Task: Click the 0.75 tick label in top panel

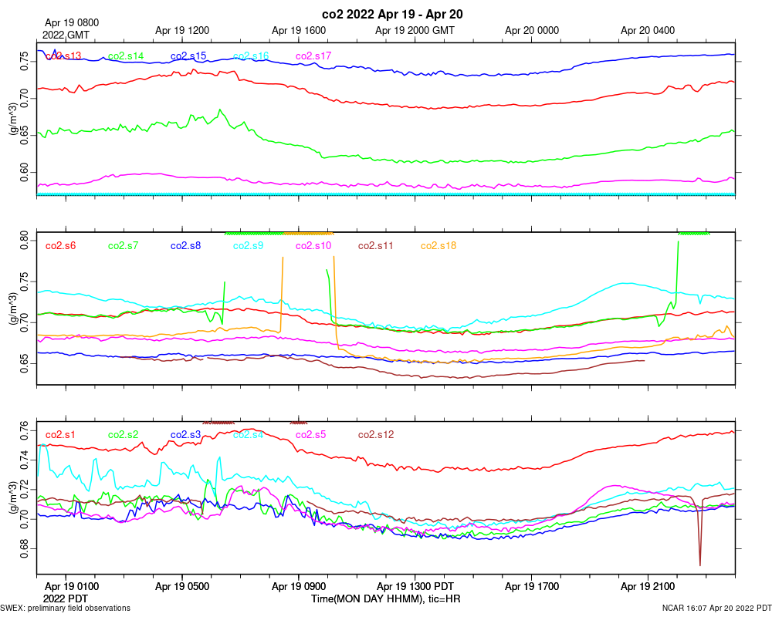Action: click(25, 62)
